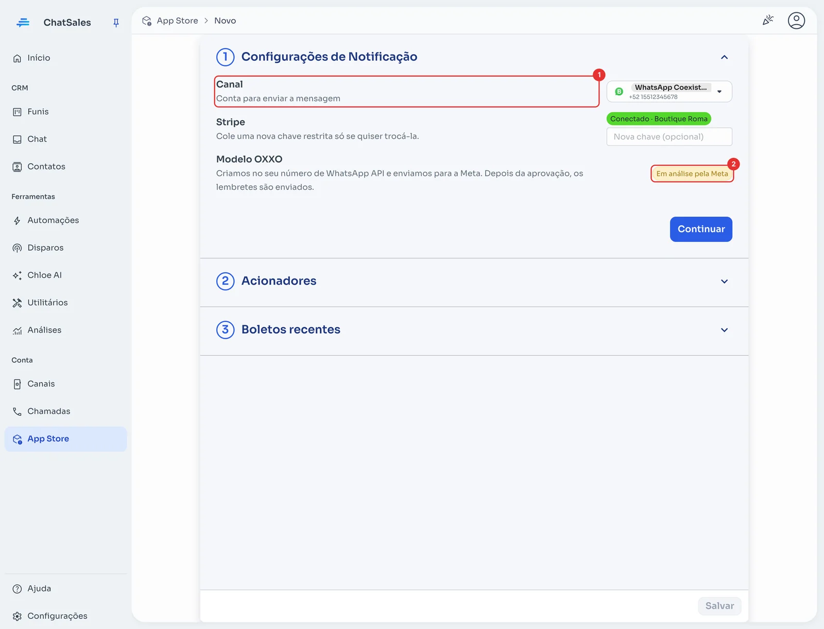Collapse the Configurações de Notificação section

724,57
